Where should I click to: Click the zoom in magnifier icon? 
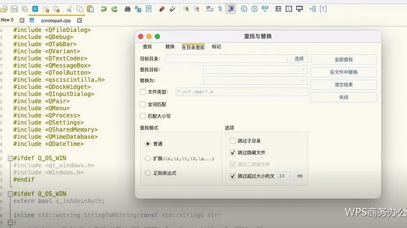186,9
